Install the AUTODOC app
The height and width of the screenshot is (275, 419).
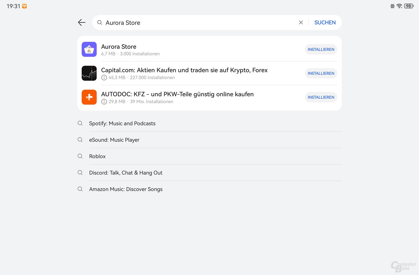(321, 97)
